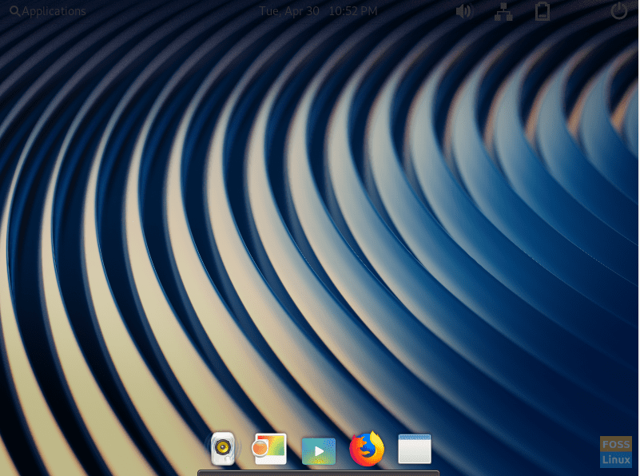Launch Firefox from the dock
This screenshot has height=476, width=640.
pos(367,449)
